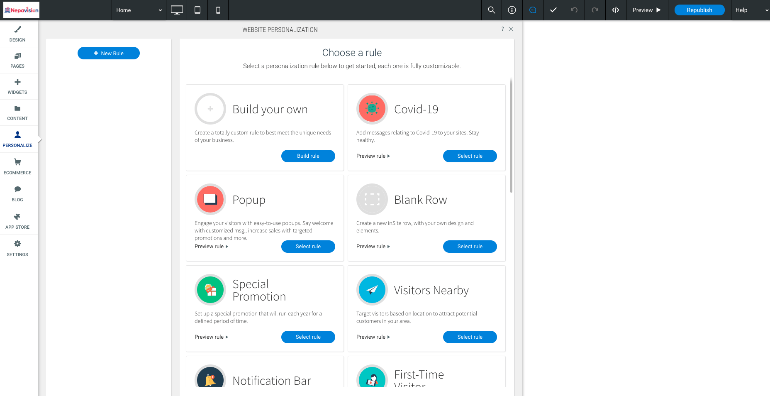Click the New Rule button
770x396 pixels.
tap(109, 53)
